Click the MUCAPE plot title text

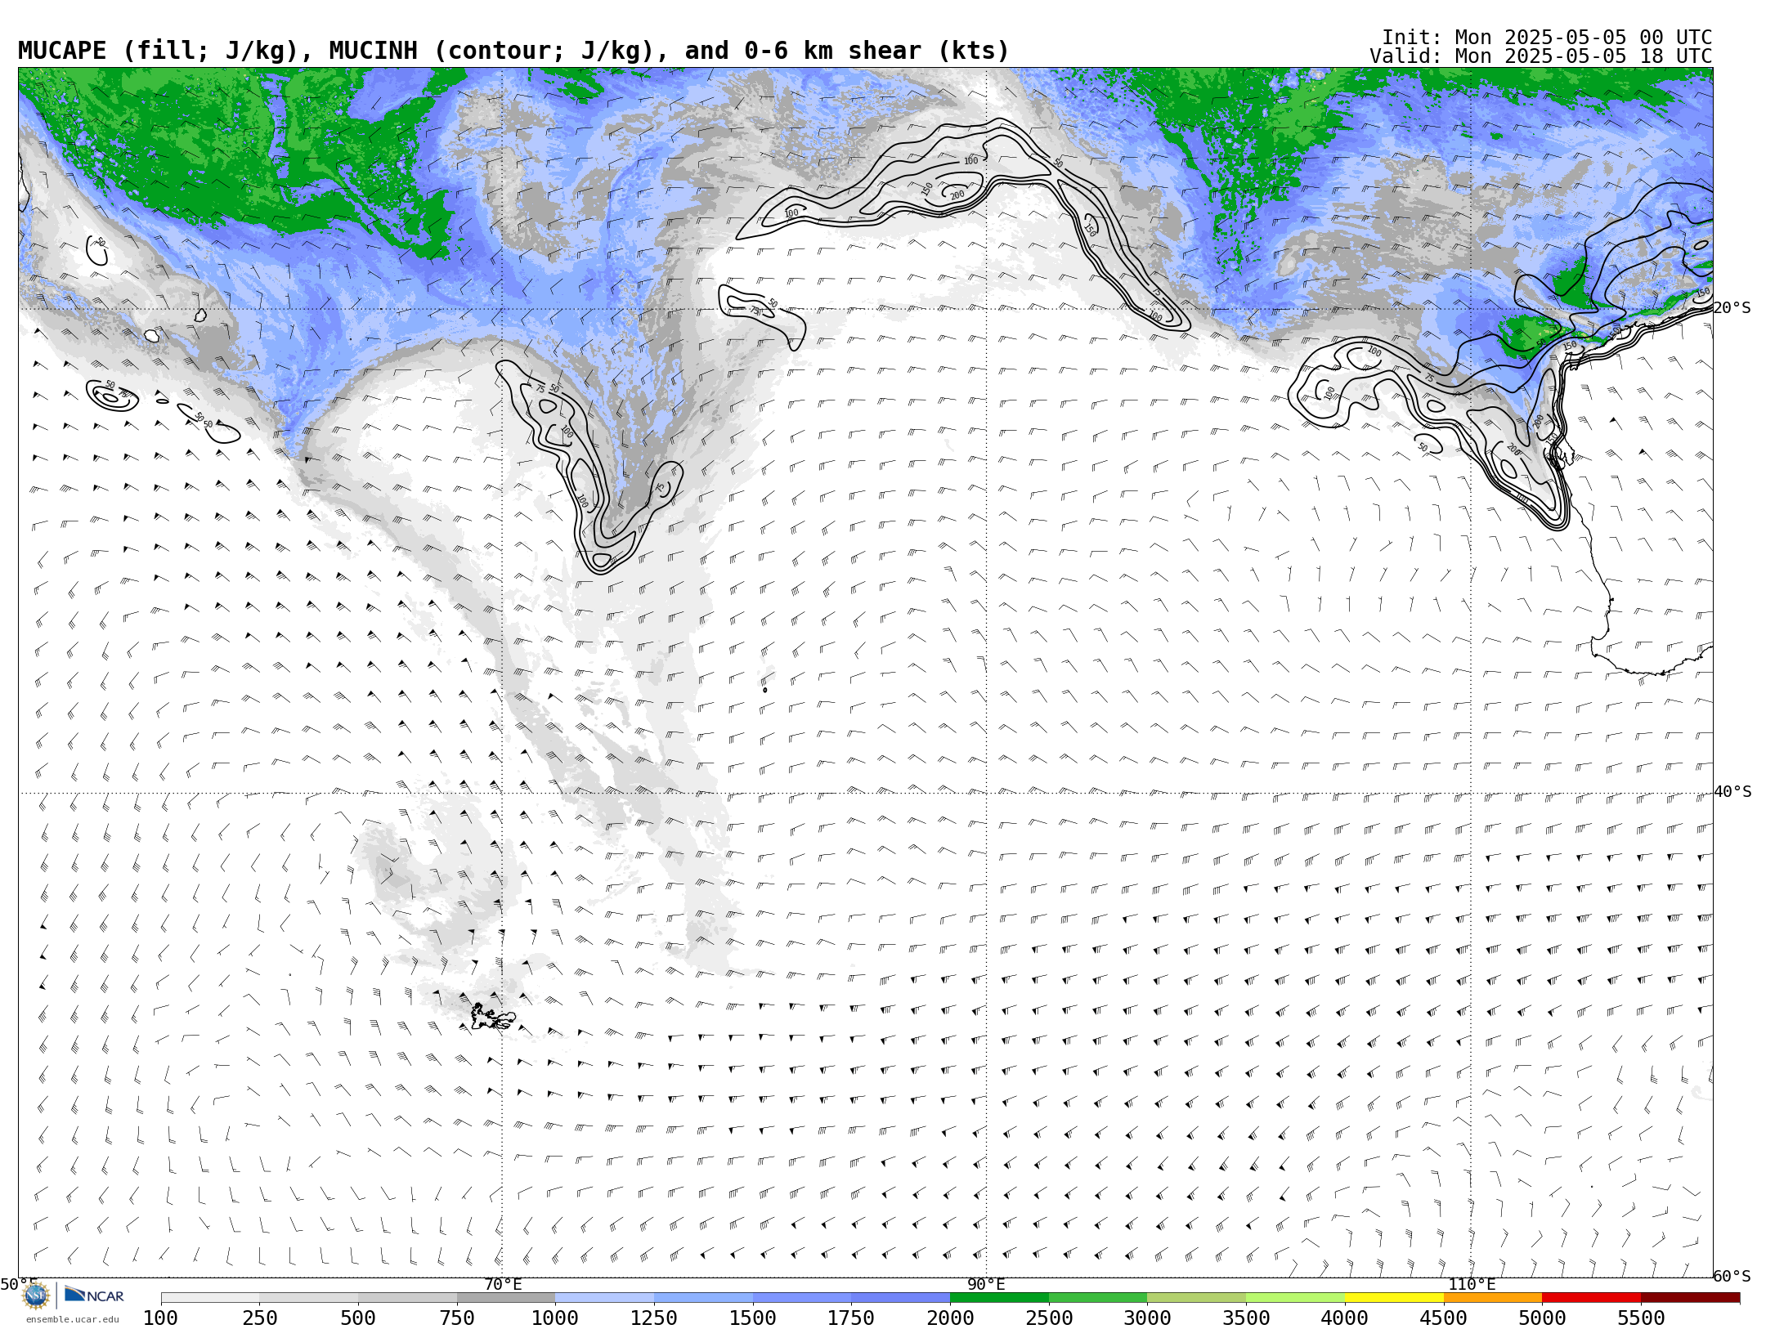pyautogui.click(x=513, y=51)
